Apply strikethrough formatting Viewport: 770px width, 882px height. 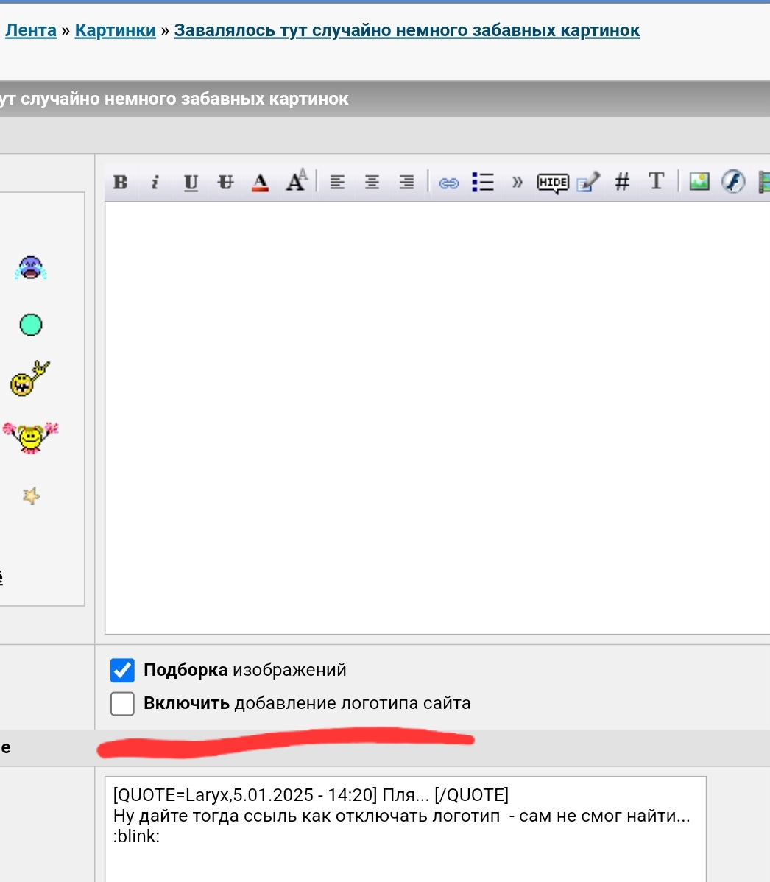225,183
